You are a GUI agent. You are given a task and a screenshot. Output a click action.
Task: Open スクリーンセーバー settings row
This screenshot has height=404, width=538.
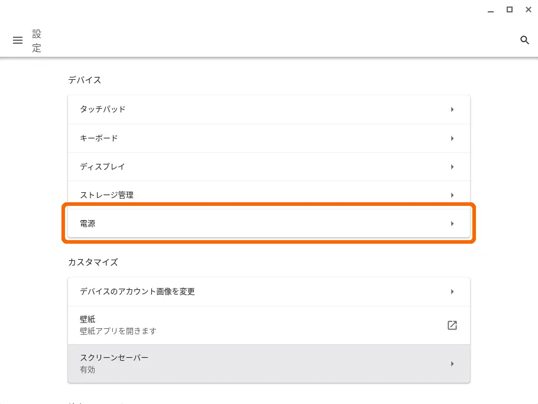[x=269, y=364]
